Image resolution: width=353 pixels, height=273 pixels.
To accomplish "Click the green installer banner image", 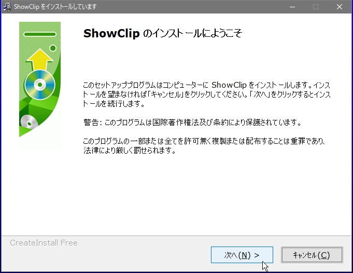I will (40, 85).
